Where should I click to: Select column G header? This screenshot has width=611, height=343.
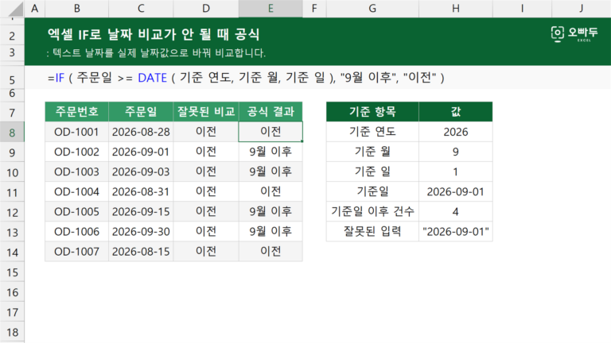click(x=372, y=9)
